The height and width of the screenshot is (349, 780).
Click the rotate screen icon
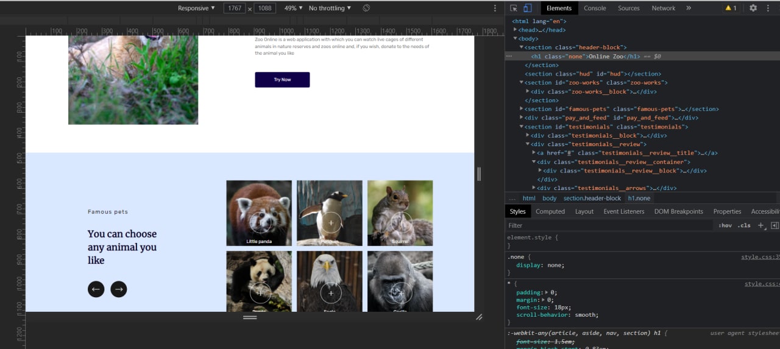[366, 8]
